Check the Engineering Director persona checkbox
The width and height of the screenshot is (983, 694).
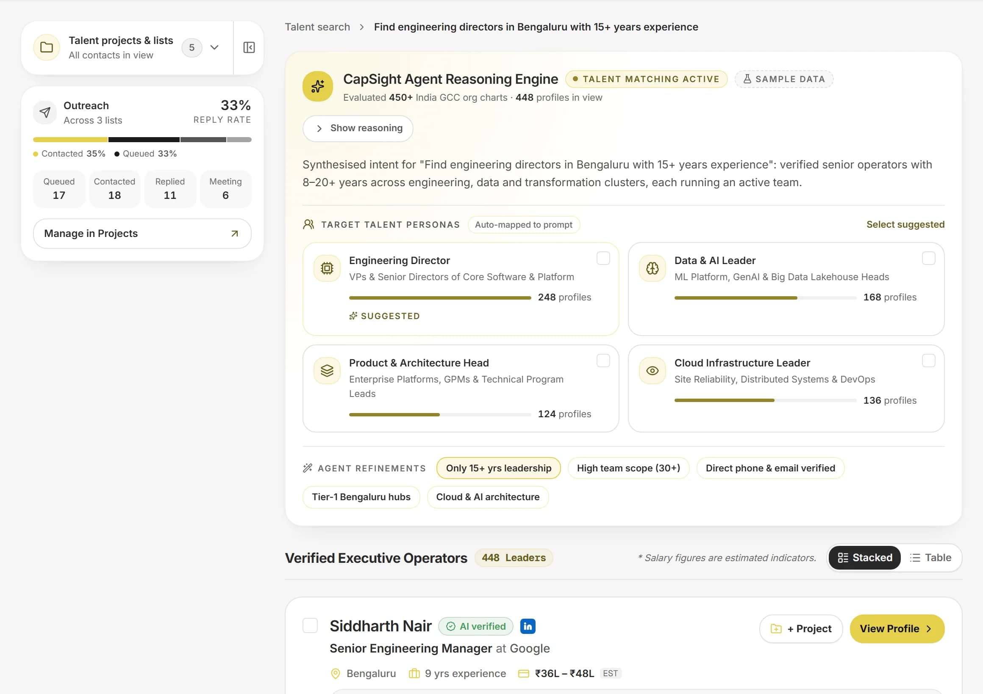603,258
